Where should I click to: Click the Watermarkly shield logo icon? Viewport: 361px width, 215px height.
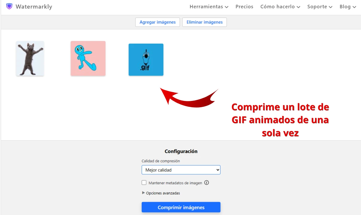tap(9, 6)
